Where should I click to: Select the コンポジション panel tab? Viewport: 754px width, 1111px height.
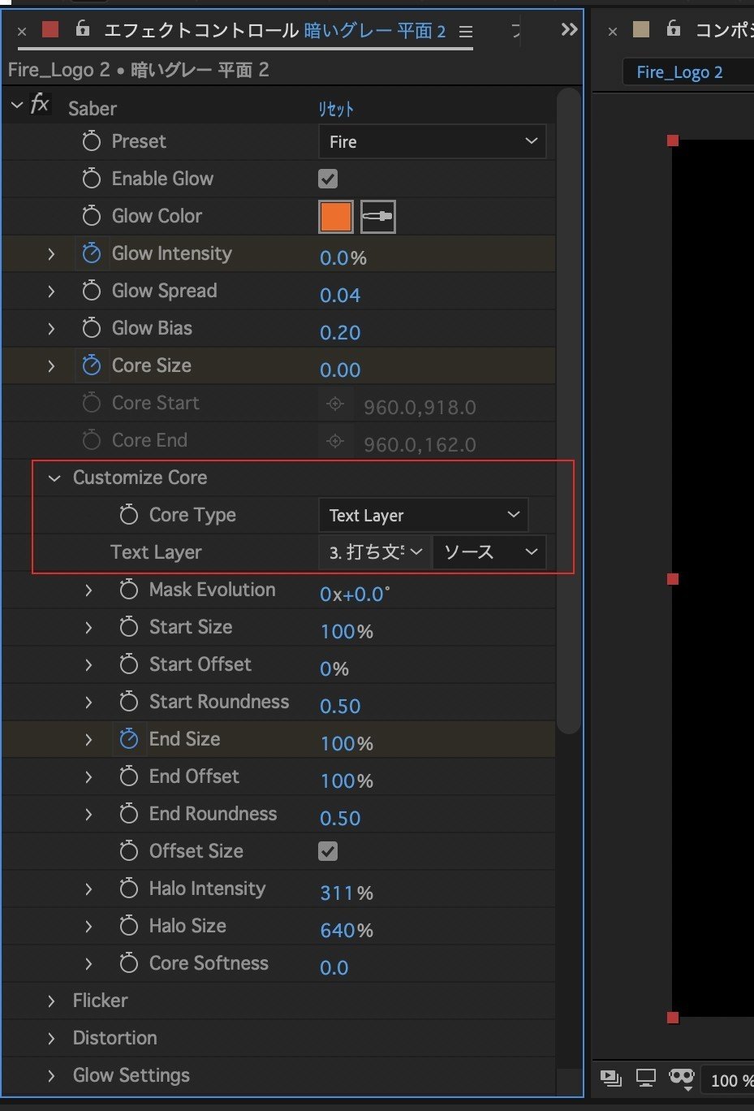pos(724,31)
